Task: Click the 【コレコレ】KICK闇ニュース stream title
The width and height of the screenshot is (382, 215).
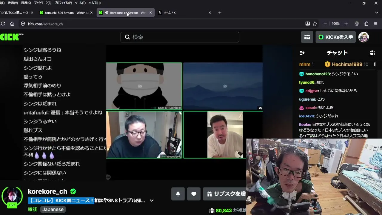Action: (x=87, y=201)
